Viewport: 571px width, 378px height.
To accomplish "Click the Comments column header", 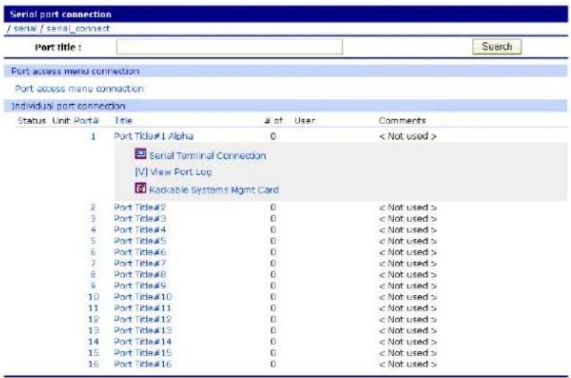I will 402,120.
